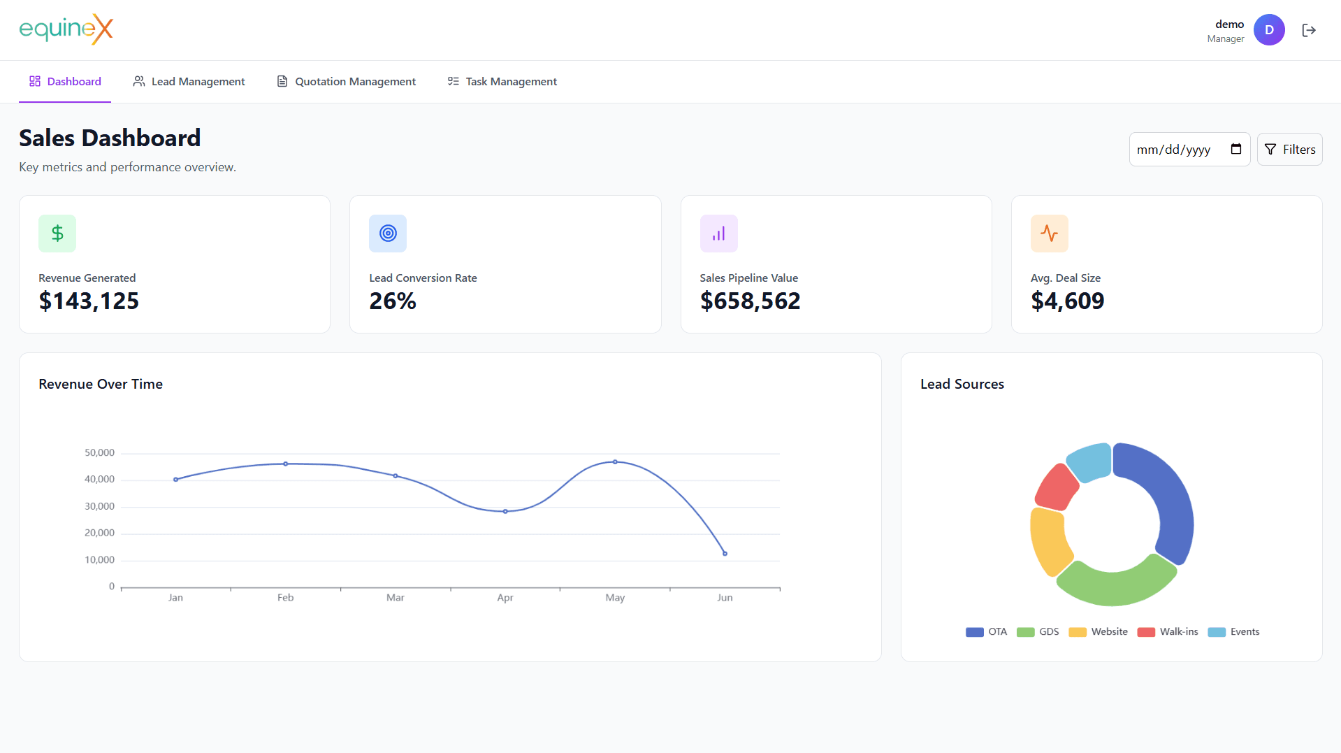1341x753 pixels.
Task: Click the Sales Dashboard title
Action: (x=110, y=138)
